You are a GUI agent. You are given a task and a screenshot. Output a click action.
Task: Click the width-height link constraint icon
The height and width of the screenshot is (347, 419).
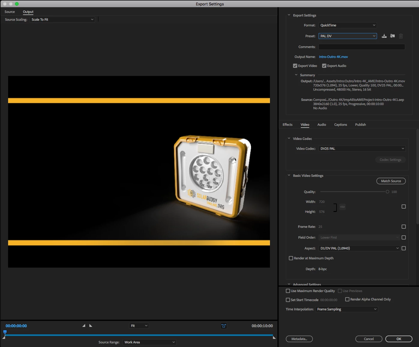click(343, 207)
